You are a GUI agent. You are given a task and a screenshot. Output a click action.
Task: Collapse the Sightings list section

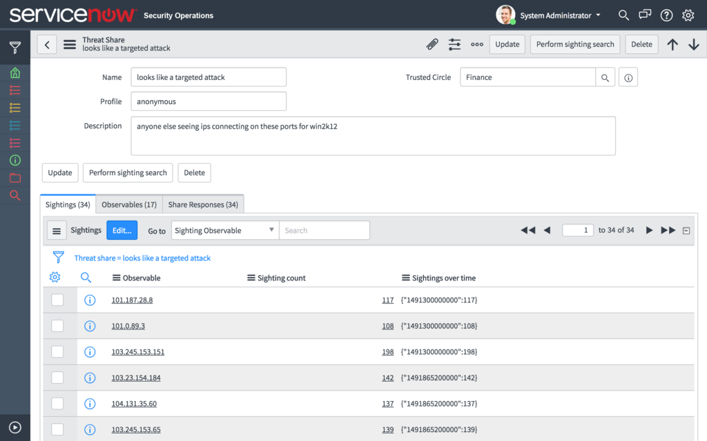(686, 231)
